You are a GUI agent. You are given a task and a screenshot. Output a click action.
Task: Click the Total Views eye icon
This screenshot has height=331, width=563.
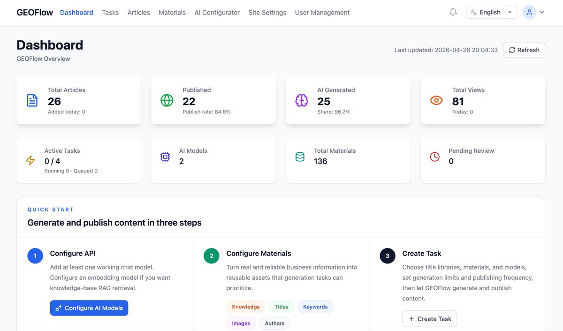pos(436,100)
